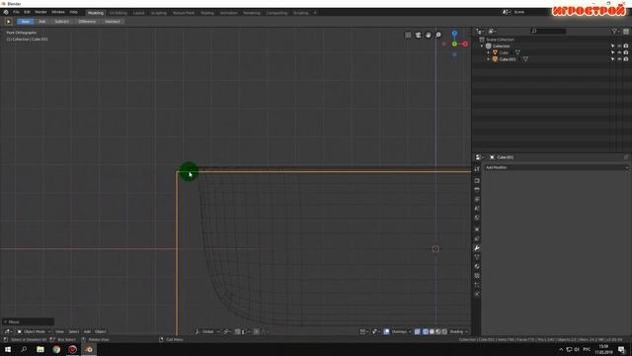The width and height of the screenshot is (632, 356).
Task: Open the Blender logo menu
Action: point(6,13)
